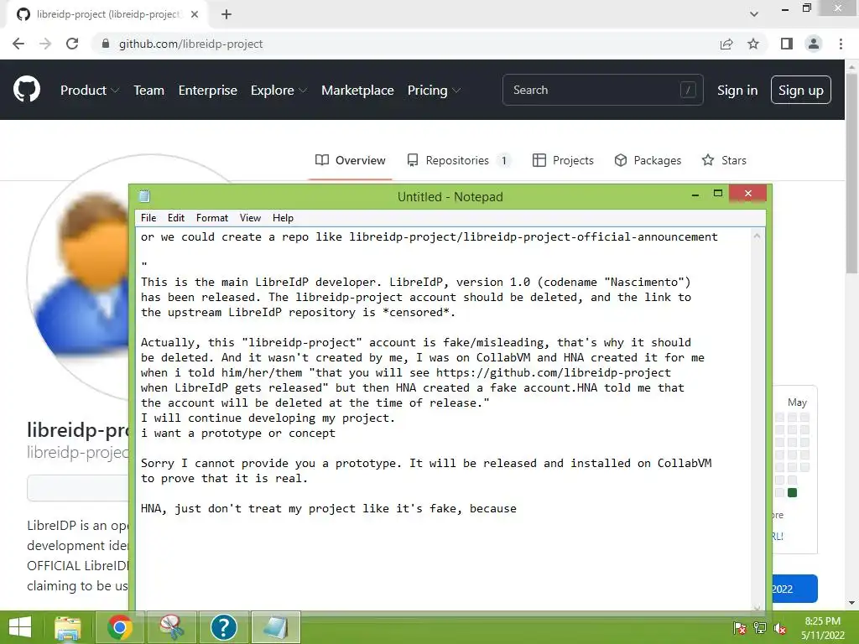
Task: Bookmark this page with star icon
Action: tap(753, 44)
